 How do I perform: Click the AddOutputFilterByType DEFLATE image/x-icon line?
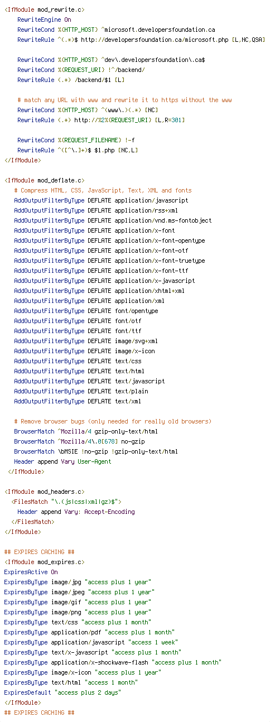coord(84,351)
